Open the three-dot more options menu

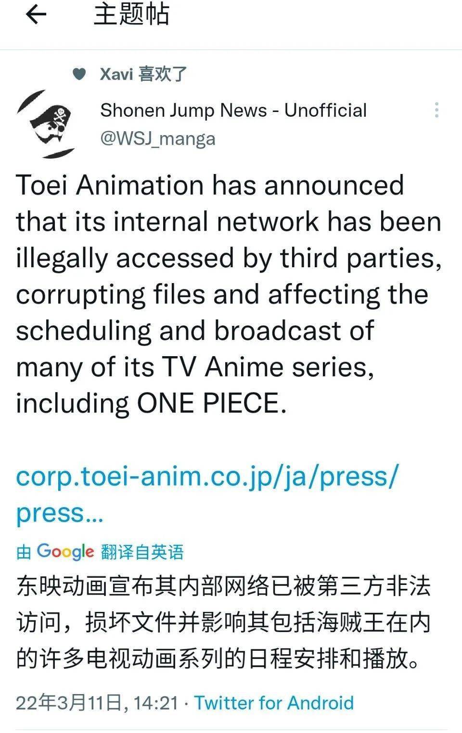(x=436, y=110)
